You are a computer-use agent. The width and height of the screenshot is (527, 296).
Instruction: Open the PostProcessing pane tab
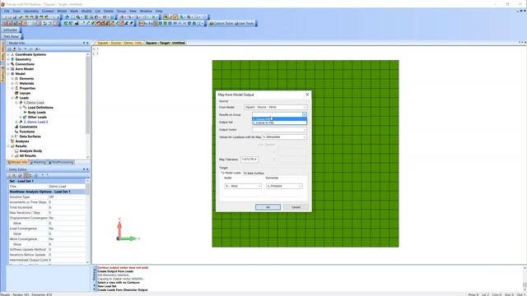[x=61, y=163]
